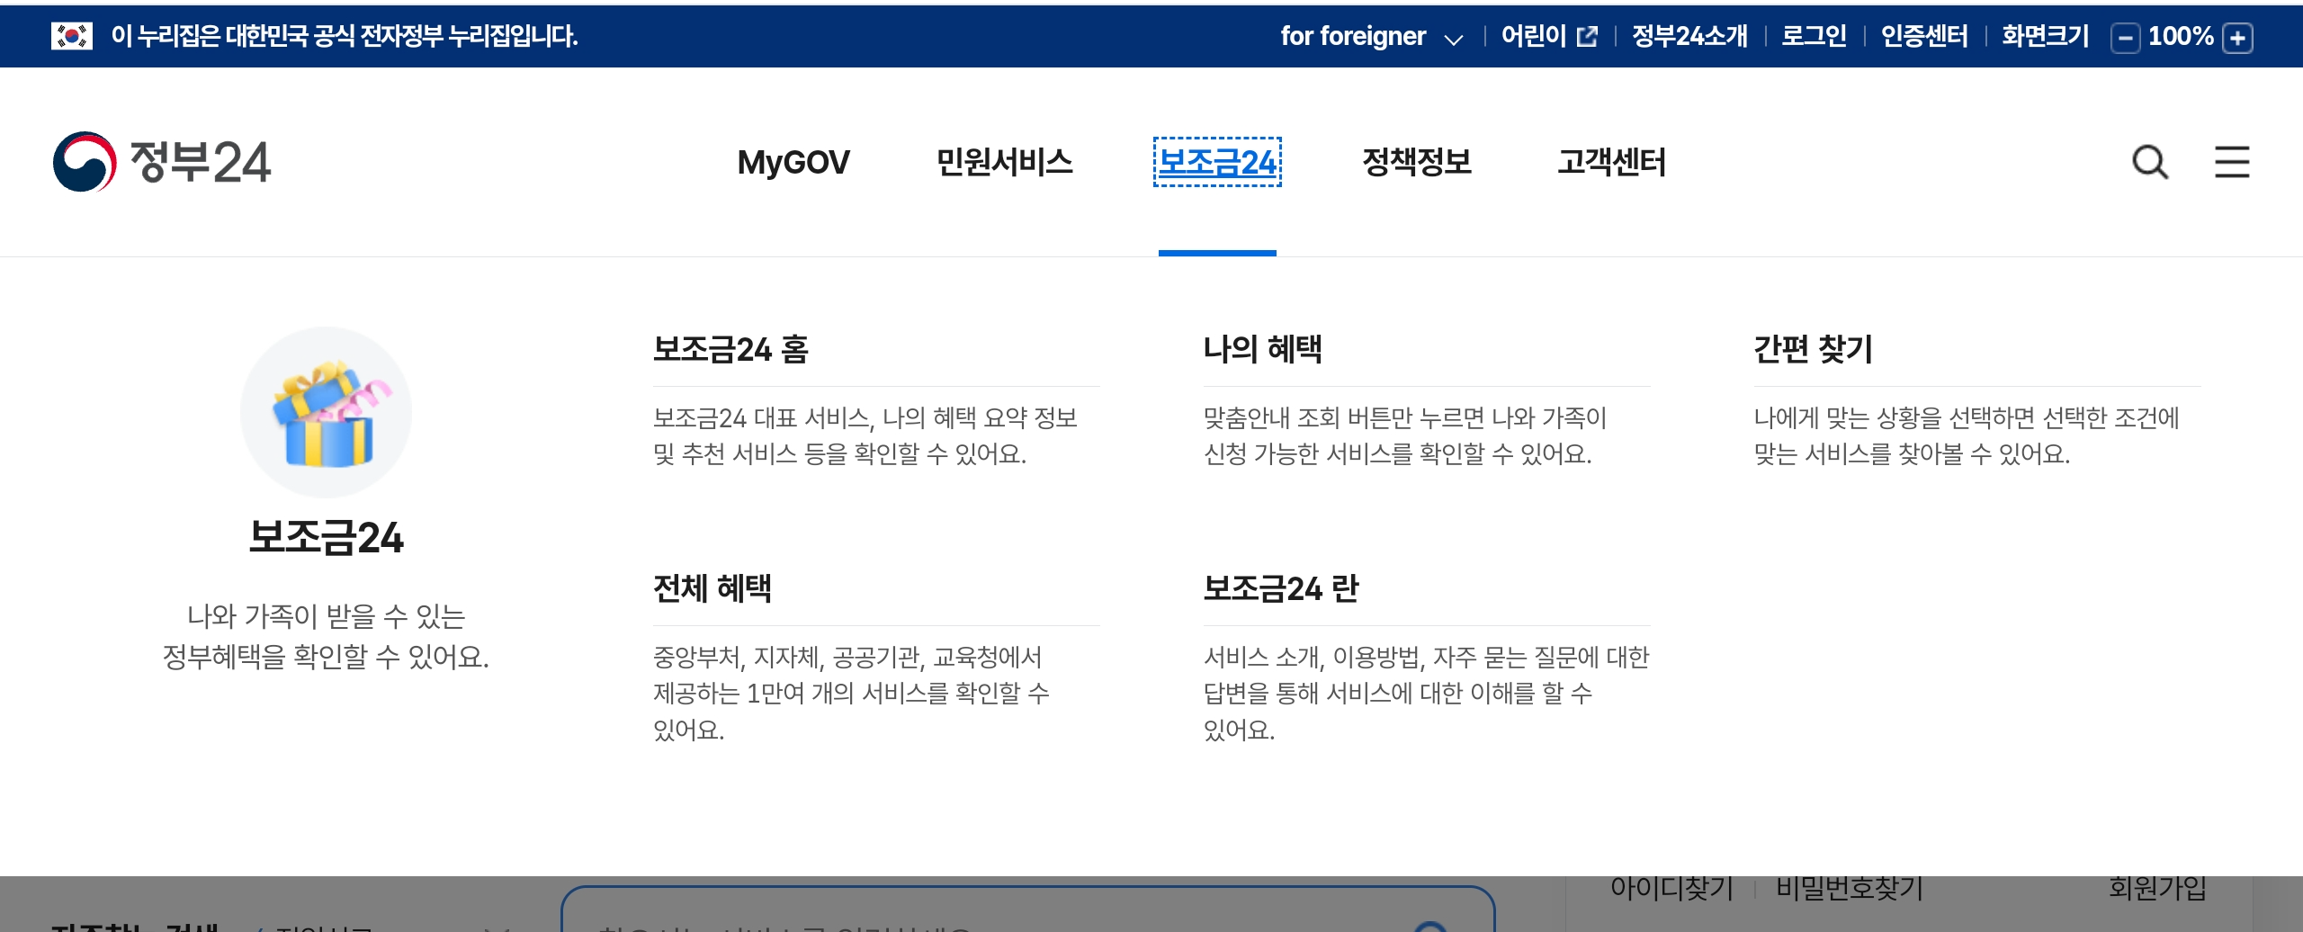2303x932 pixels.
Task: Select the 민원서비스 menu
Action: (1005, 162)
